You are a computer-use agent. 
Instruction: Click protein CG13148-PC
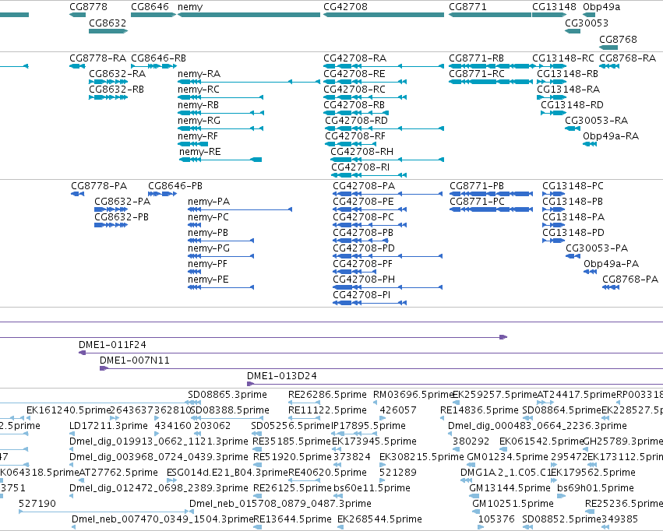click(x=573, y=186)
